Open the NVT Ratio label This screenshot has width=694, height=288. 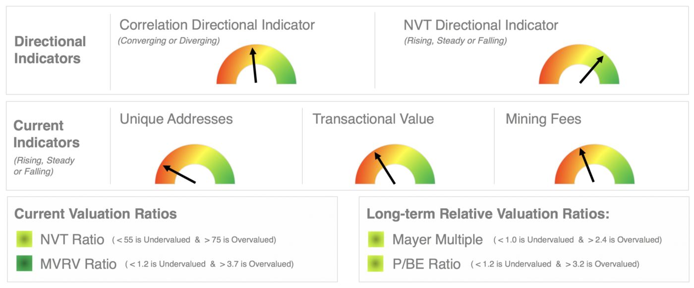pos(72,240)
